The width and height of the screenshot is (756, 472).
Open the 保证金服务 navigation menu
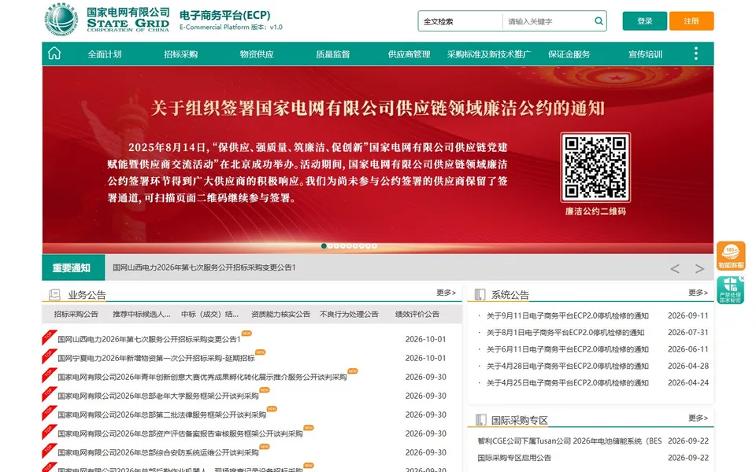(569, 54)
